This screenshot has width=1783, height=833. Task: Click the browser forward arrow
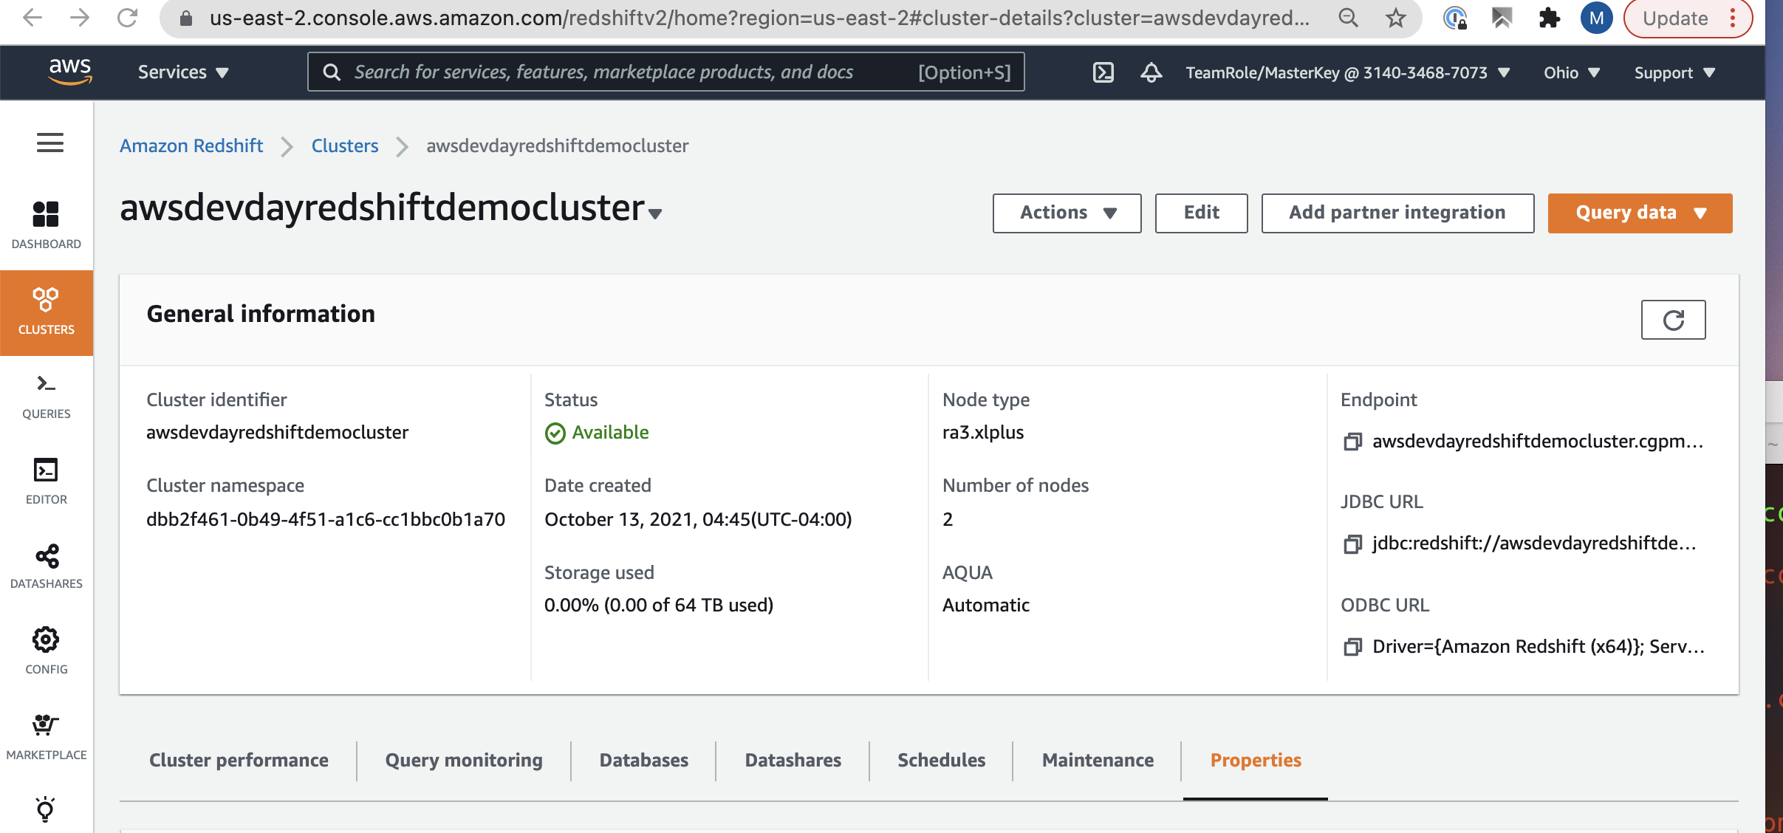coord(80,18)
